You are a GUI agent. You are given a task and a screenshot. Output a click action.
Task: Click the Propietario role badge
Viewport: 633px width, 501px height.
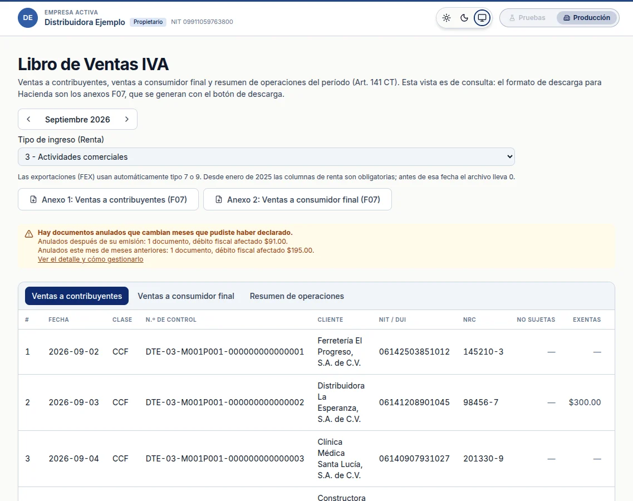148,22
